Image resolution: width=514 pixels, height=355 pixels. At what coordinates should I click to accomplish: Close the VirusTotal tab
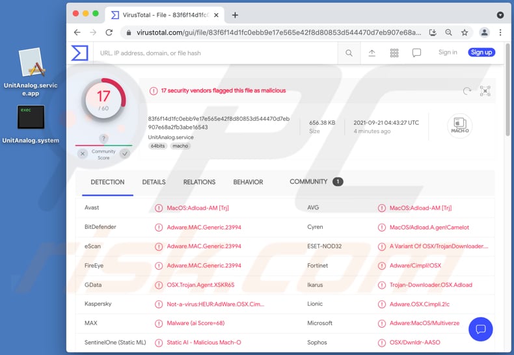pyautogui.click(x=217, y=15)
